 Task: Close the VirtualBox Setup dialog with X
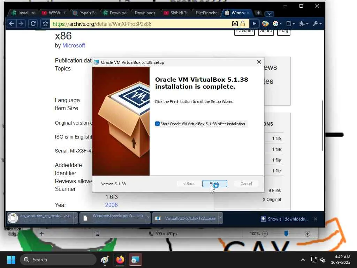point(259,62)
